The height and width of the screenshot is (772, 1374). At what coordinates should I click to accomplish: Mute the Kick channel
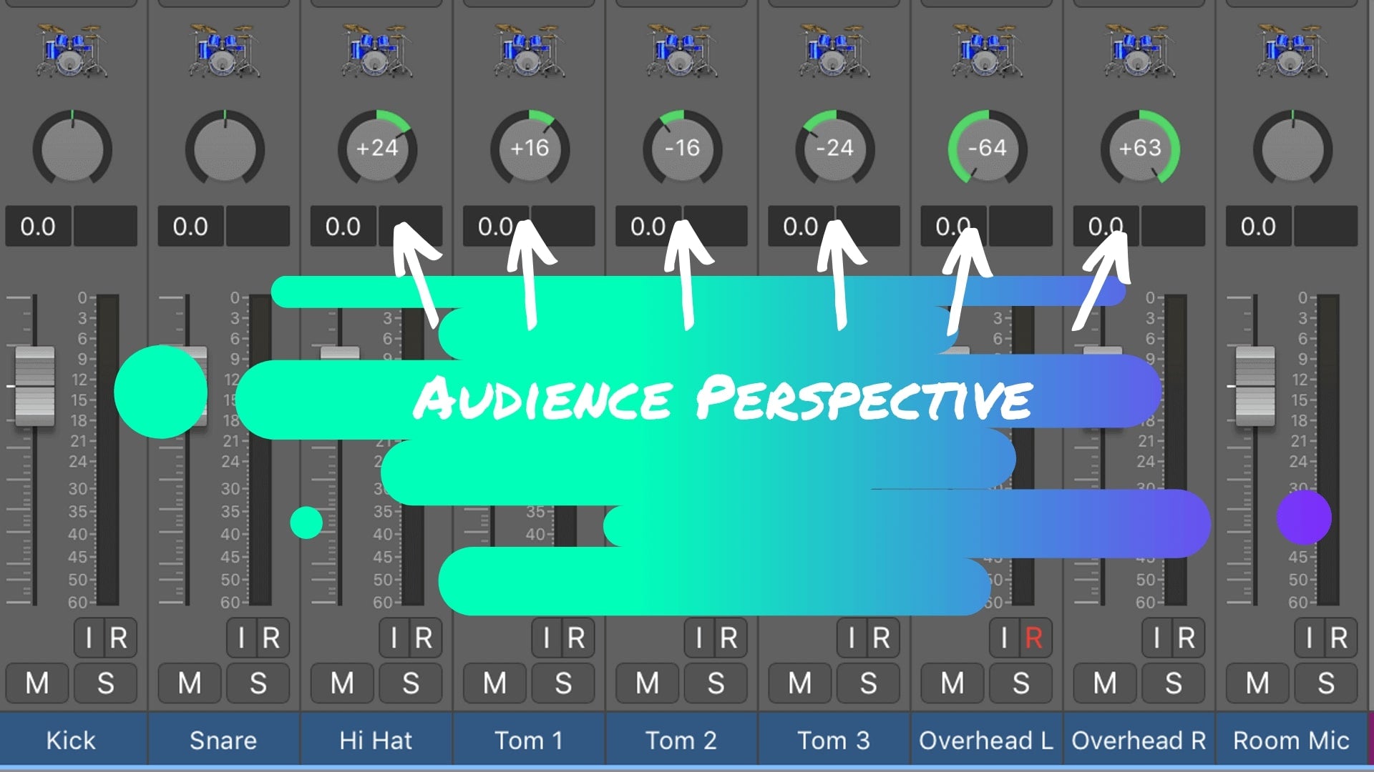38,683
